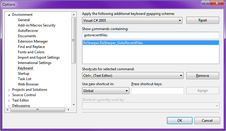Screen dimensions: 226x131
Task: Select Fonts and Colors in tree
Action: (x=31, y=52)
